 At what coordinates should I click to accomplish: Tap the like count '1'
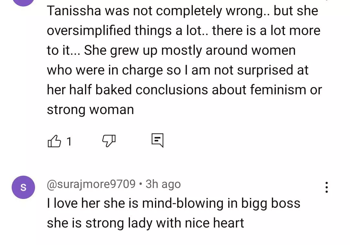coord(69,141)
